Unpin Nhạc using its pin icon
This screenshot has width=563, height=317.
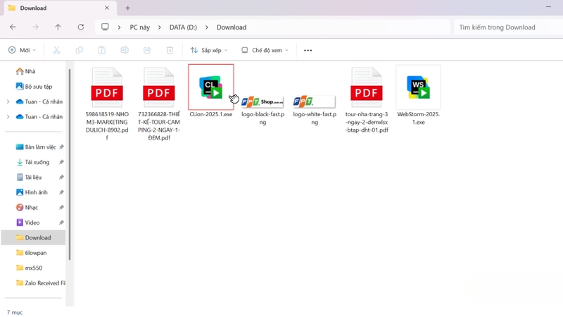pyautogui.click(x=61, y=207)
